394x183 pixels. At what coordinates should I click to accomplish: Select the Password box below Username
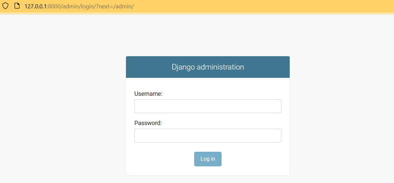pos(208,135)
